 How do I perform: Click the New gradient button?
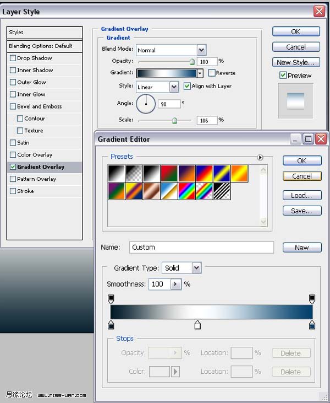pyautogui.click(x=302, y=248)
